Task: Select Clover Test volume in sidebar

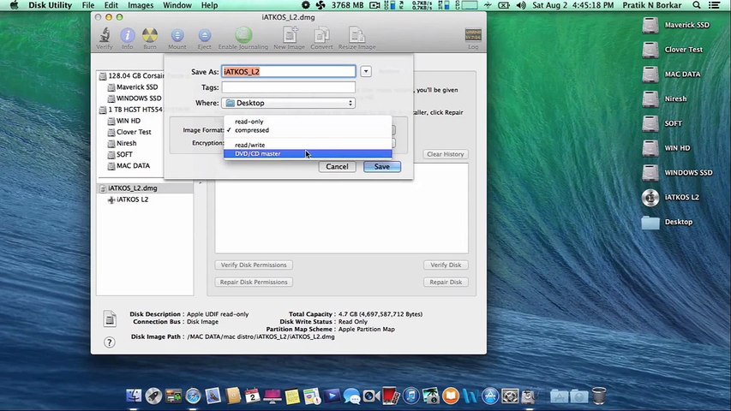Action: pyautogui.click(x=134, y=132)
